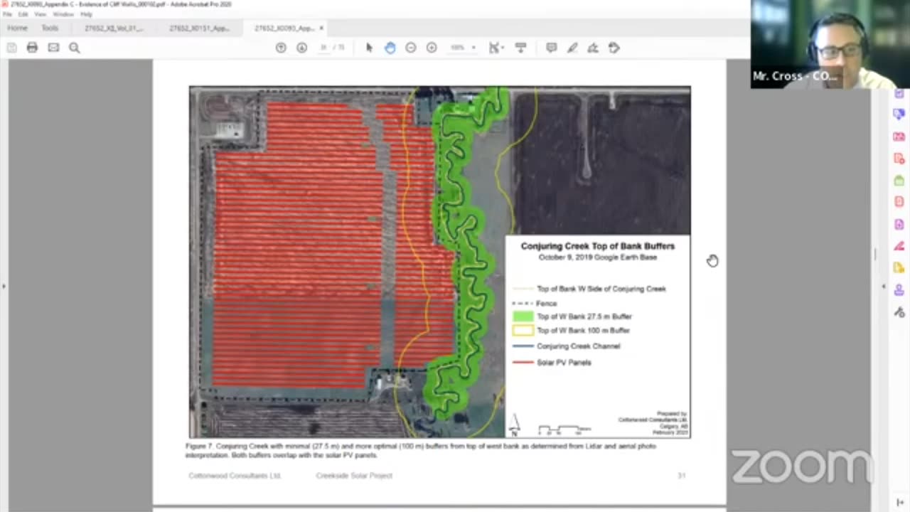The height and width of the screenshot is (512, 910).
Task: Open More Tools wrench icon
Action: tap(899, 312)
